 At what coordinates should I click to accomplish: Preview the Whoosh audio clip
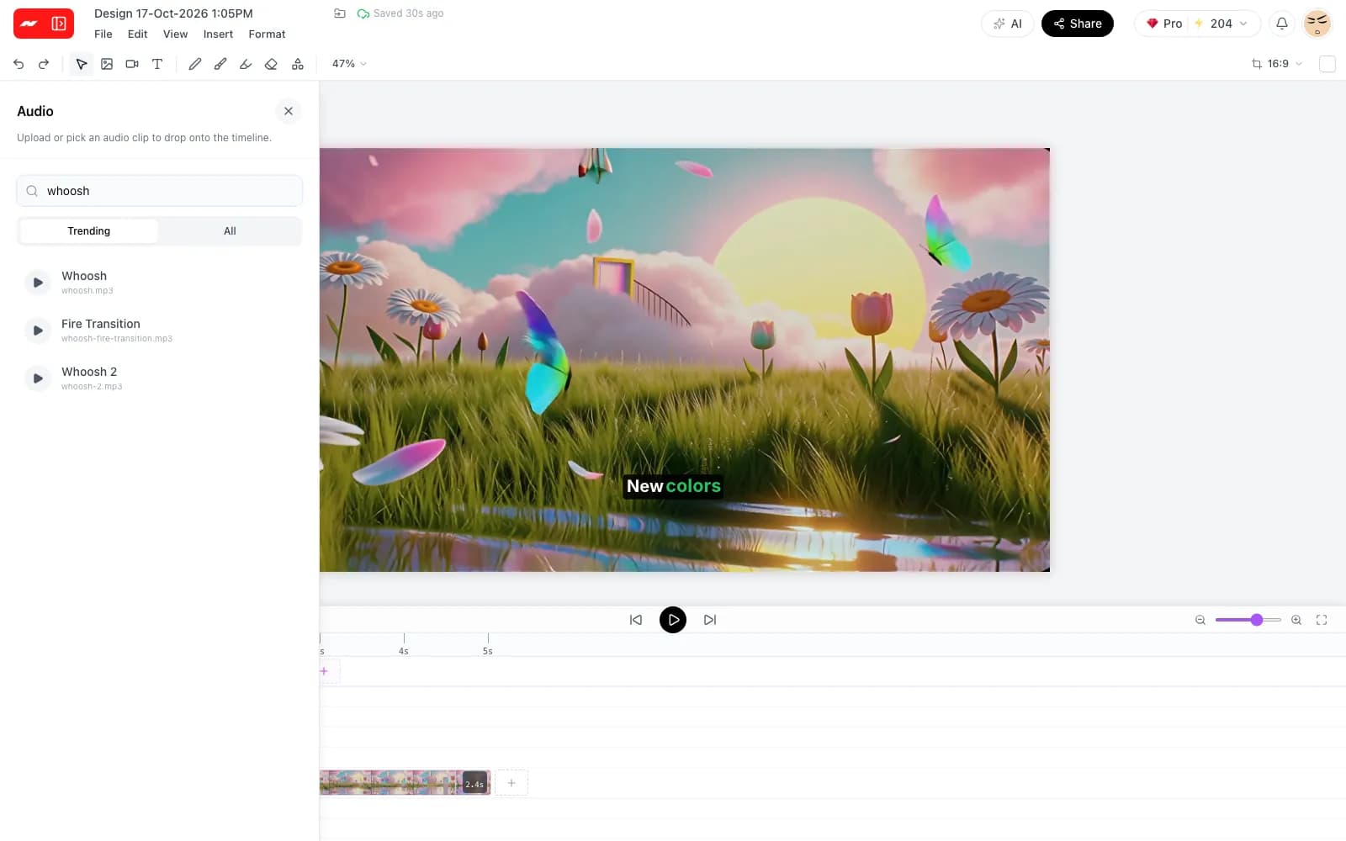[x=38, y=283]
